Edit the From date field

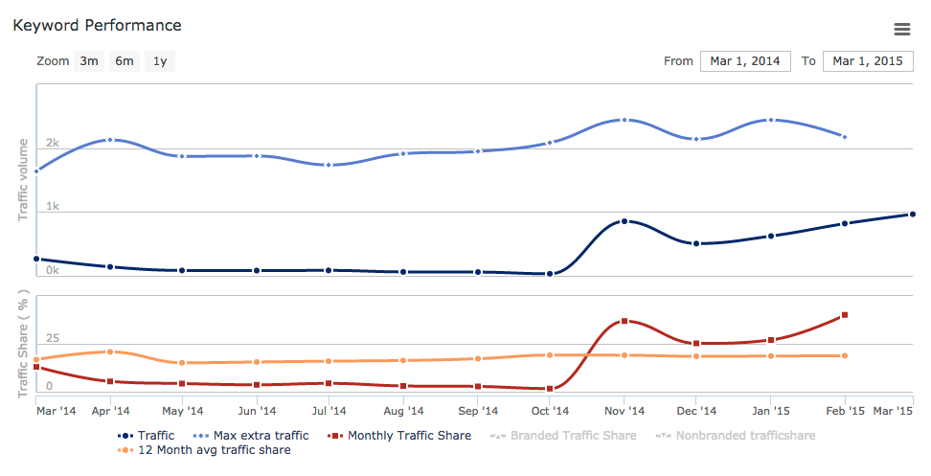(x=745, y=61)
